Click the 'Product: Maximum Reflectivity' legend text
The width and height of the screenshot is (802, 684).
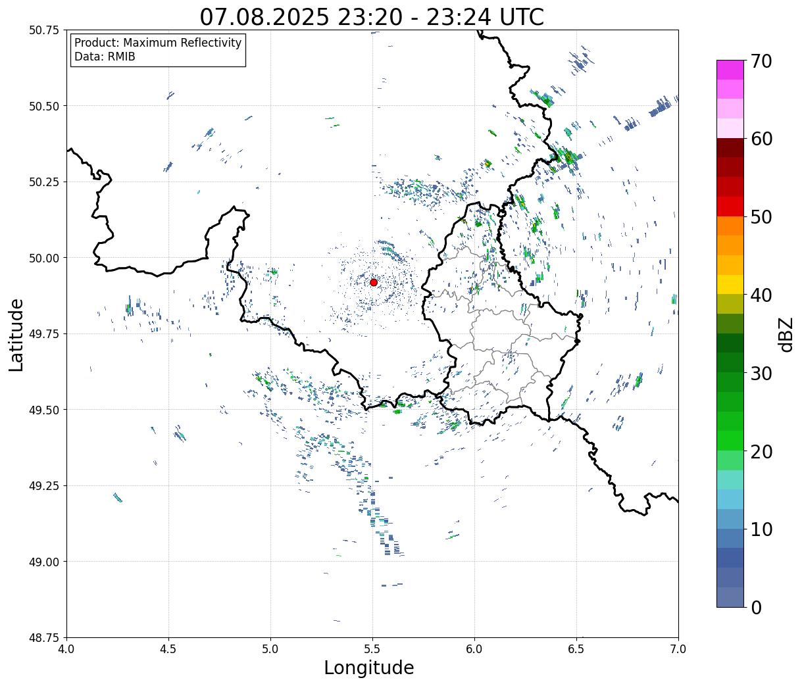click(x=158, y=43)
